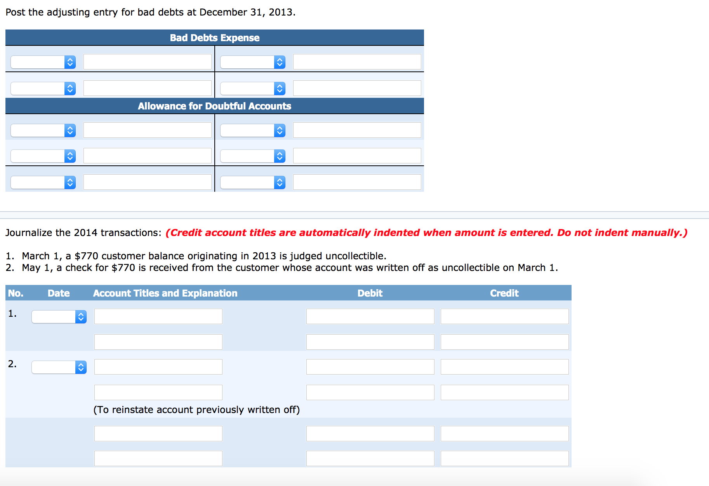The height and width of the screenshot is (486, 709).
Task: Open the first date dropdown under Bad Debts Expense
Action: [43, 61]
